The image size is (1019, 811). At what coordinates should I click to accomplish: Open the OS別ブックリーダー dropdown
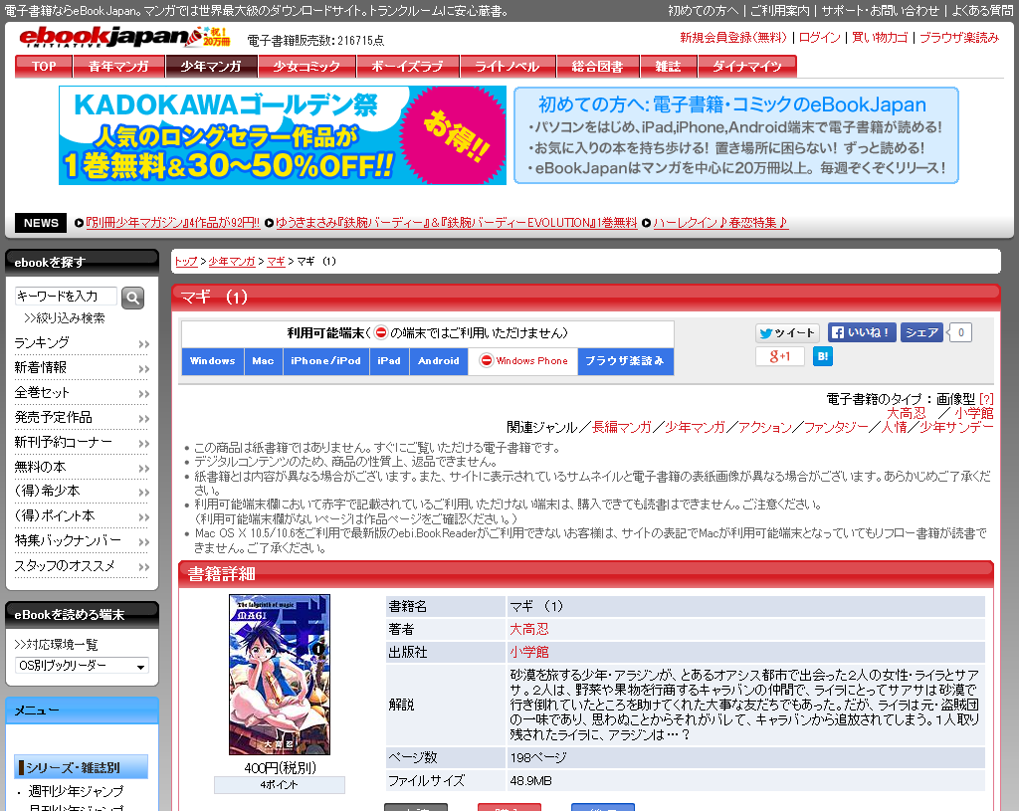click(82, 666)
